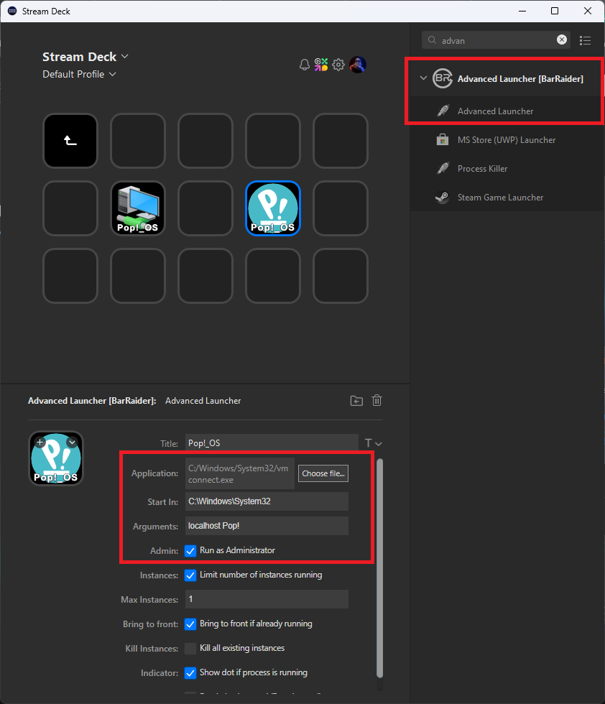The height and width of the screenshot is (704, 605).
Task: Select the Process Killer icon
Action: (x=443, y=168)
